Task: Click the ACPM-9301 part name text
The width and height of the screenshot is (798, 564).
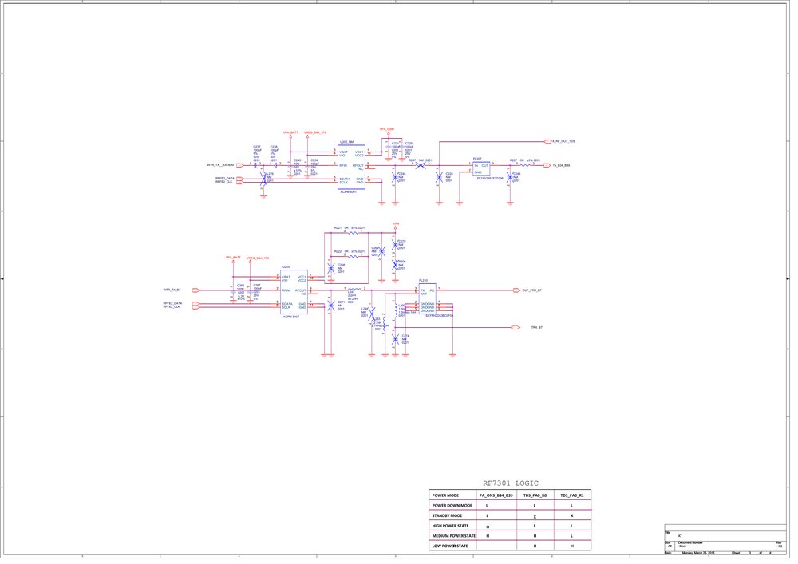Action: coord(349,191)
